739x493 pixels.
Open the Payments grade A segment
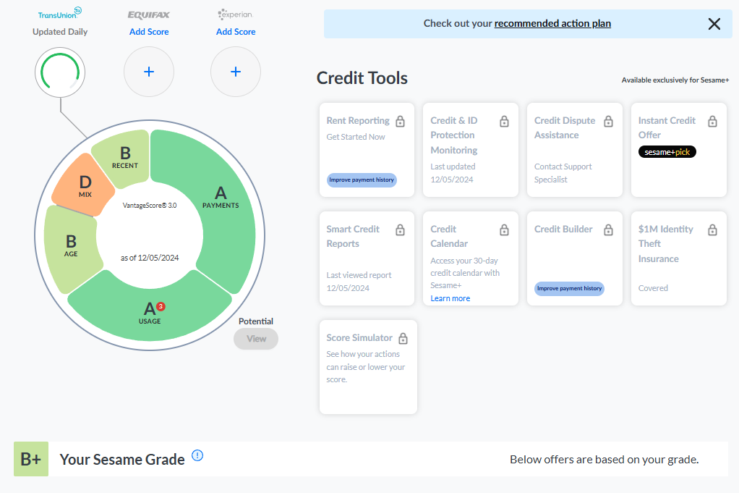221,197
